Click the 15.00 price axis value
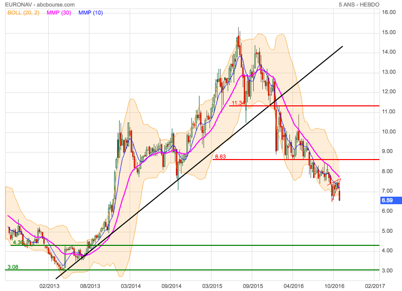 tap(388, 32)
